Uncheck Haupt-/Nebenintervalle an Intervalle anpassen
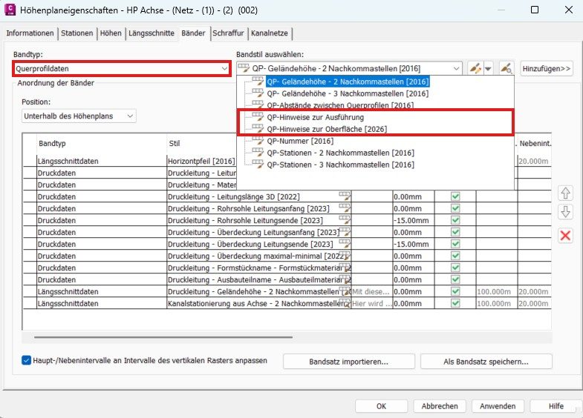The image size is (583, 418). [27, 360]
